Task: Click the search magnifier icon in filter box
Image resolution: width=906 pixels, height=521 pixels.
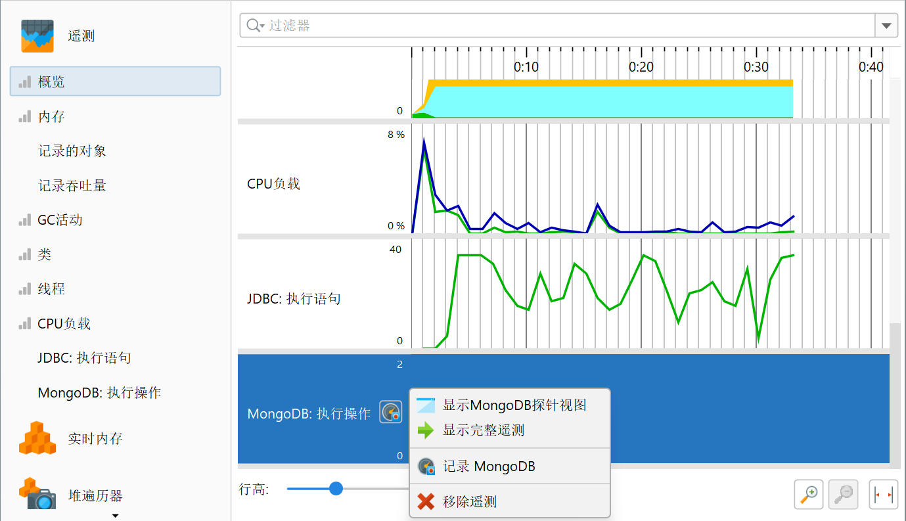Action: coord(255,26)
